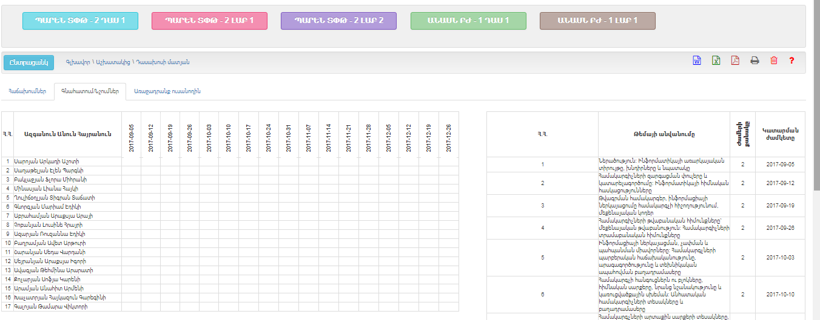
Task: Select the green ԱՆԱՄԼ ԲԺ - 1 ԴԱՍ 1 button
Action: 468,21
